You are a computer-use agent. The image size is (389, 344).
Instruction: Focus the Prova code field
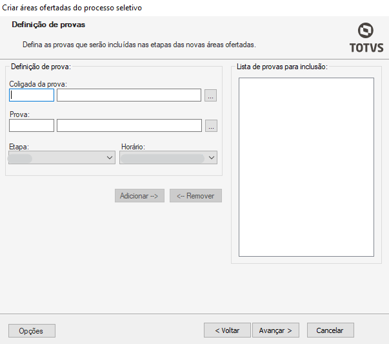[32, 125]
